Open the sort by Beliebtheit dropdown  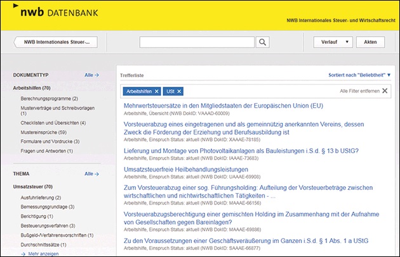(359, 75)
